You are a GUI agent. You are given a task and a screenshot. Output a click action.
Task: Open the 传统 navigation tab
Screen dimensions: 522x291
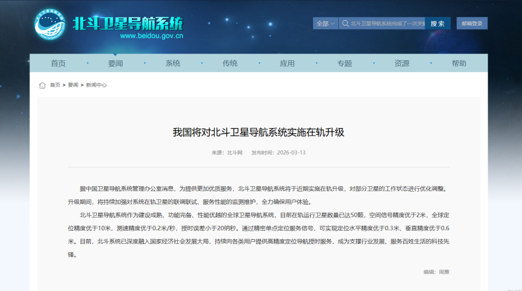[230, 63]
